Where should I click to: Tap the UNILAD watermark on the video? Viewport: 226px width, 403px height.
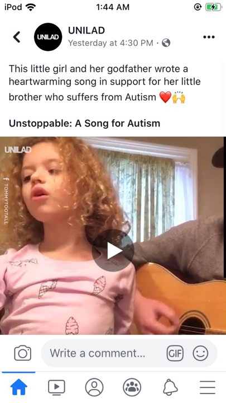tap(18, 150)
